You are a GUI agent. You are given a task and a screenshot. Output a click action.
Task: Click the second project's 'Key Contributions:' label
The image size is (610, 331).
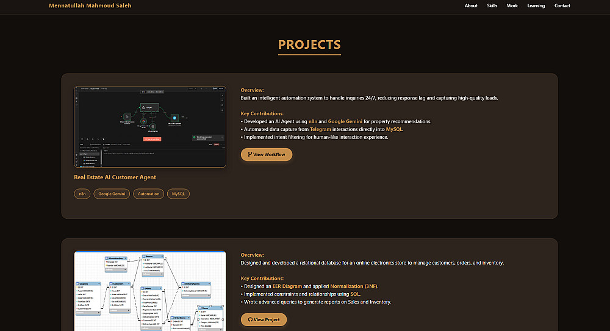click(262, 279)
